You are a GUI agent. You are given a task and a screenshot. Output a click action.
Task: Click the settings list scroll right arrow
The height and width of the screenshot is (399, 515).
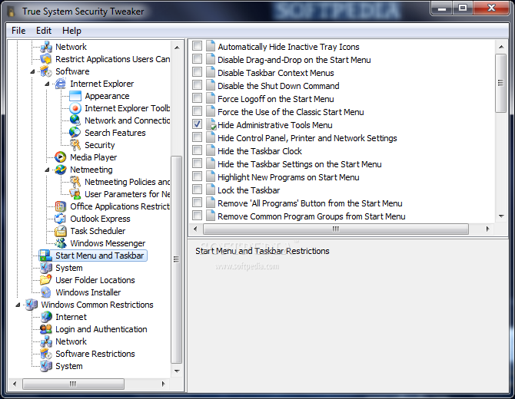pyautogui.click(x=487, y=229)
